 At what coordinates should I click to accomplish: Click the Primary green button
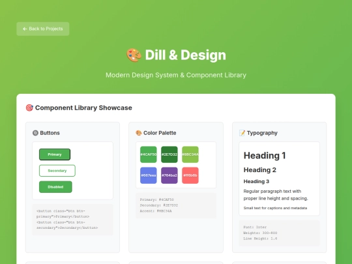[x=55, y=154]
